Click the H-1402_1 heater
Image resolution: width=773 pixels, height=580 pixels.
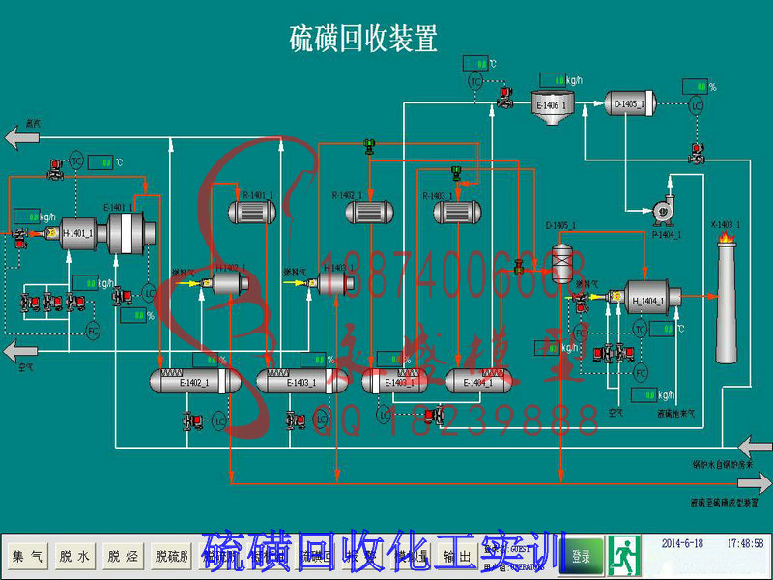click(x=230, y=283)
